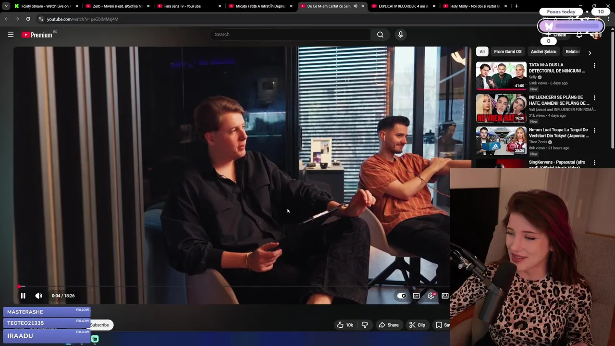Viewport: 615px width, 346px height.
Task: Open more options for SingKervens Papaoutai video
Action: tap(594, 163)
